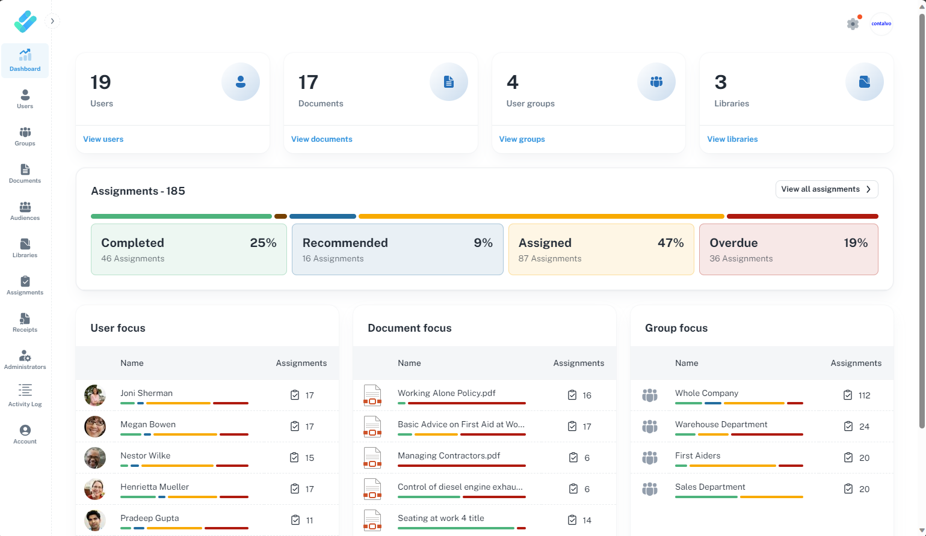Open Audiences in the sidebar
This screenshot has height=536, width=926.
pos(25,211)
